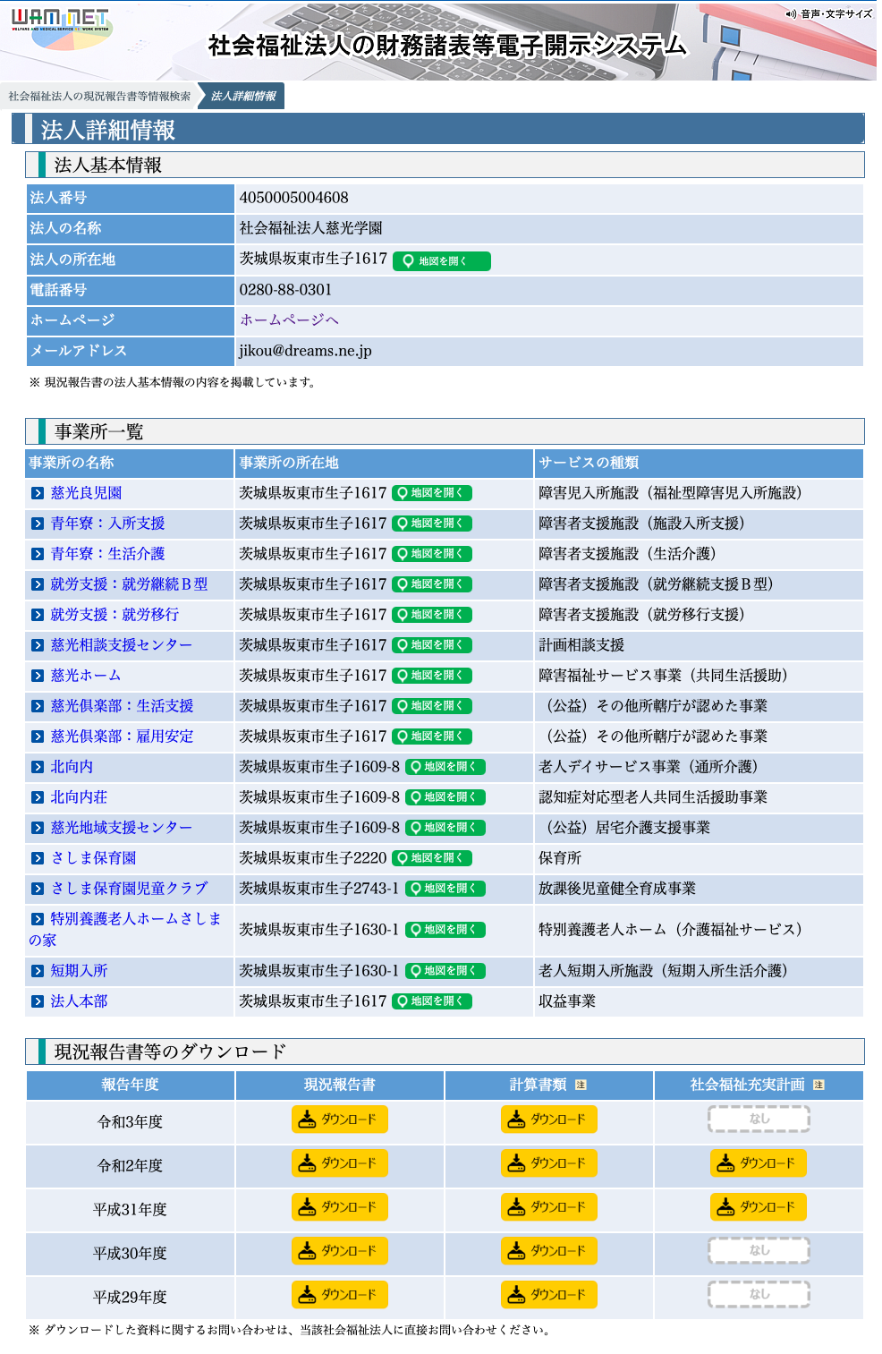The width and height of the screenshot is (882, 1354).
Task: Open the map for 青年寮：生活介護 row
Action: tap(432, 554)
